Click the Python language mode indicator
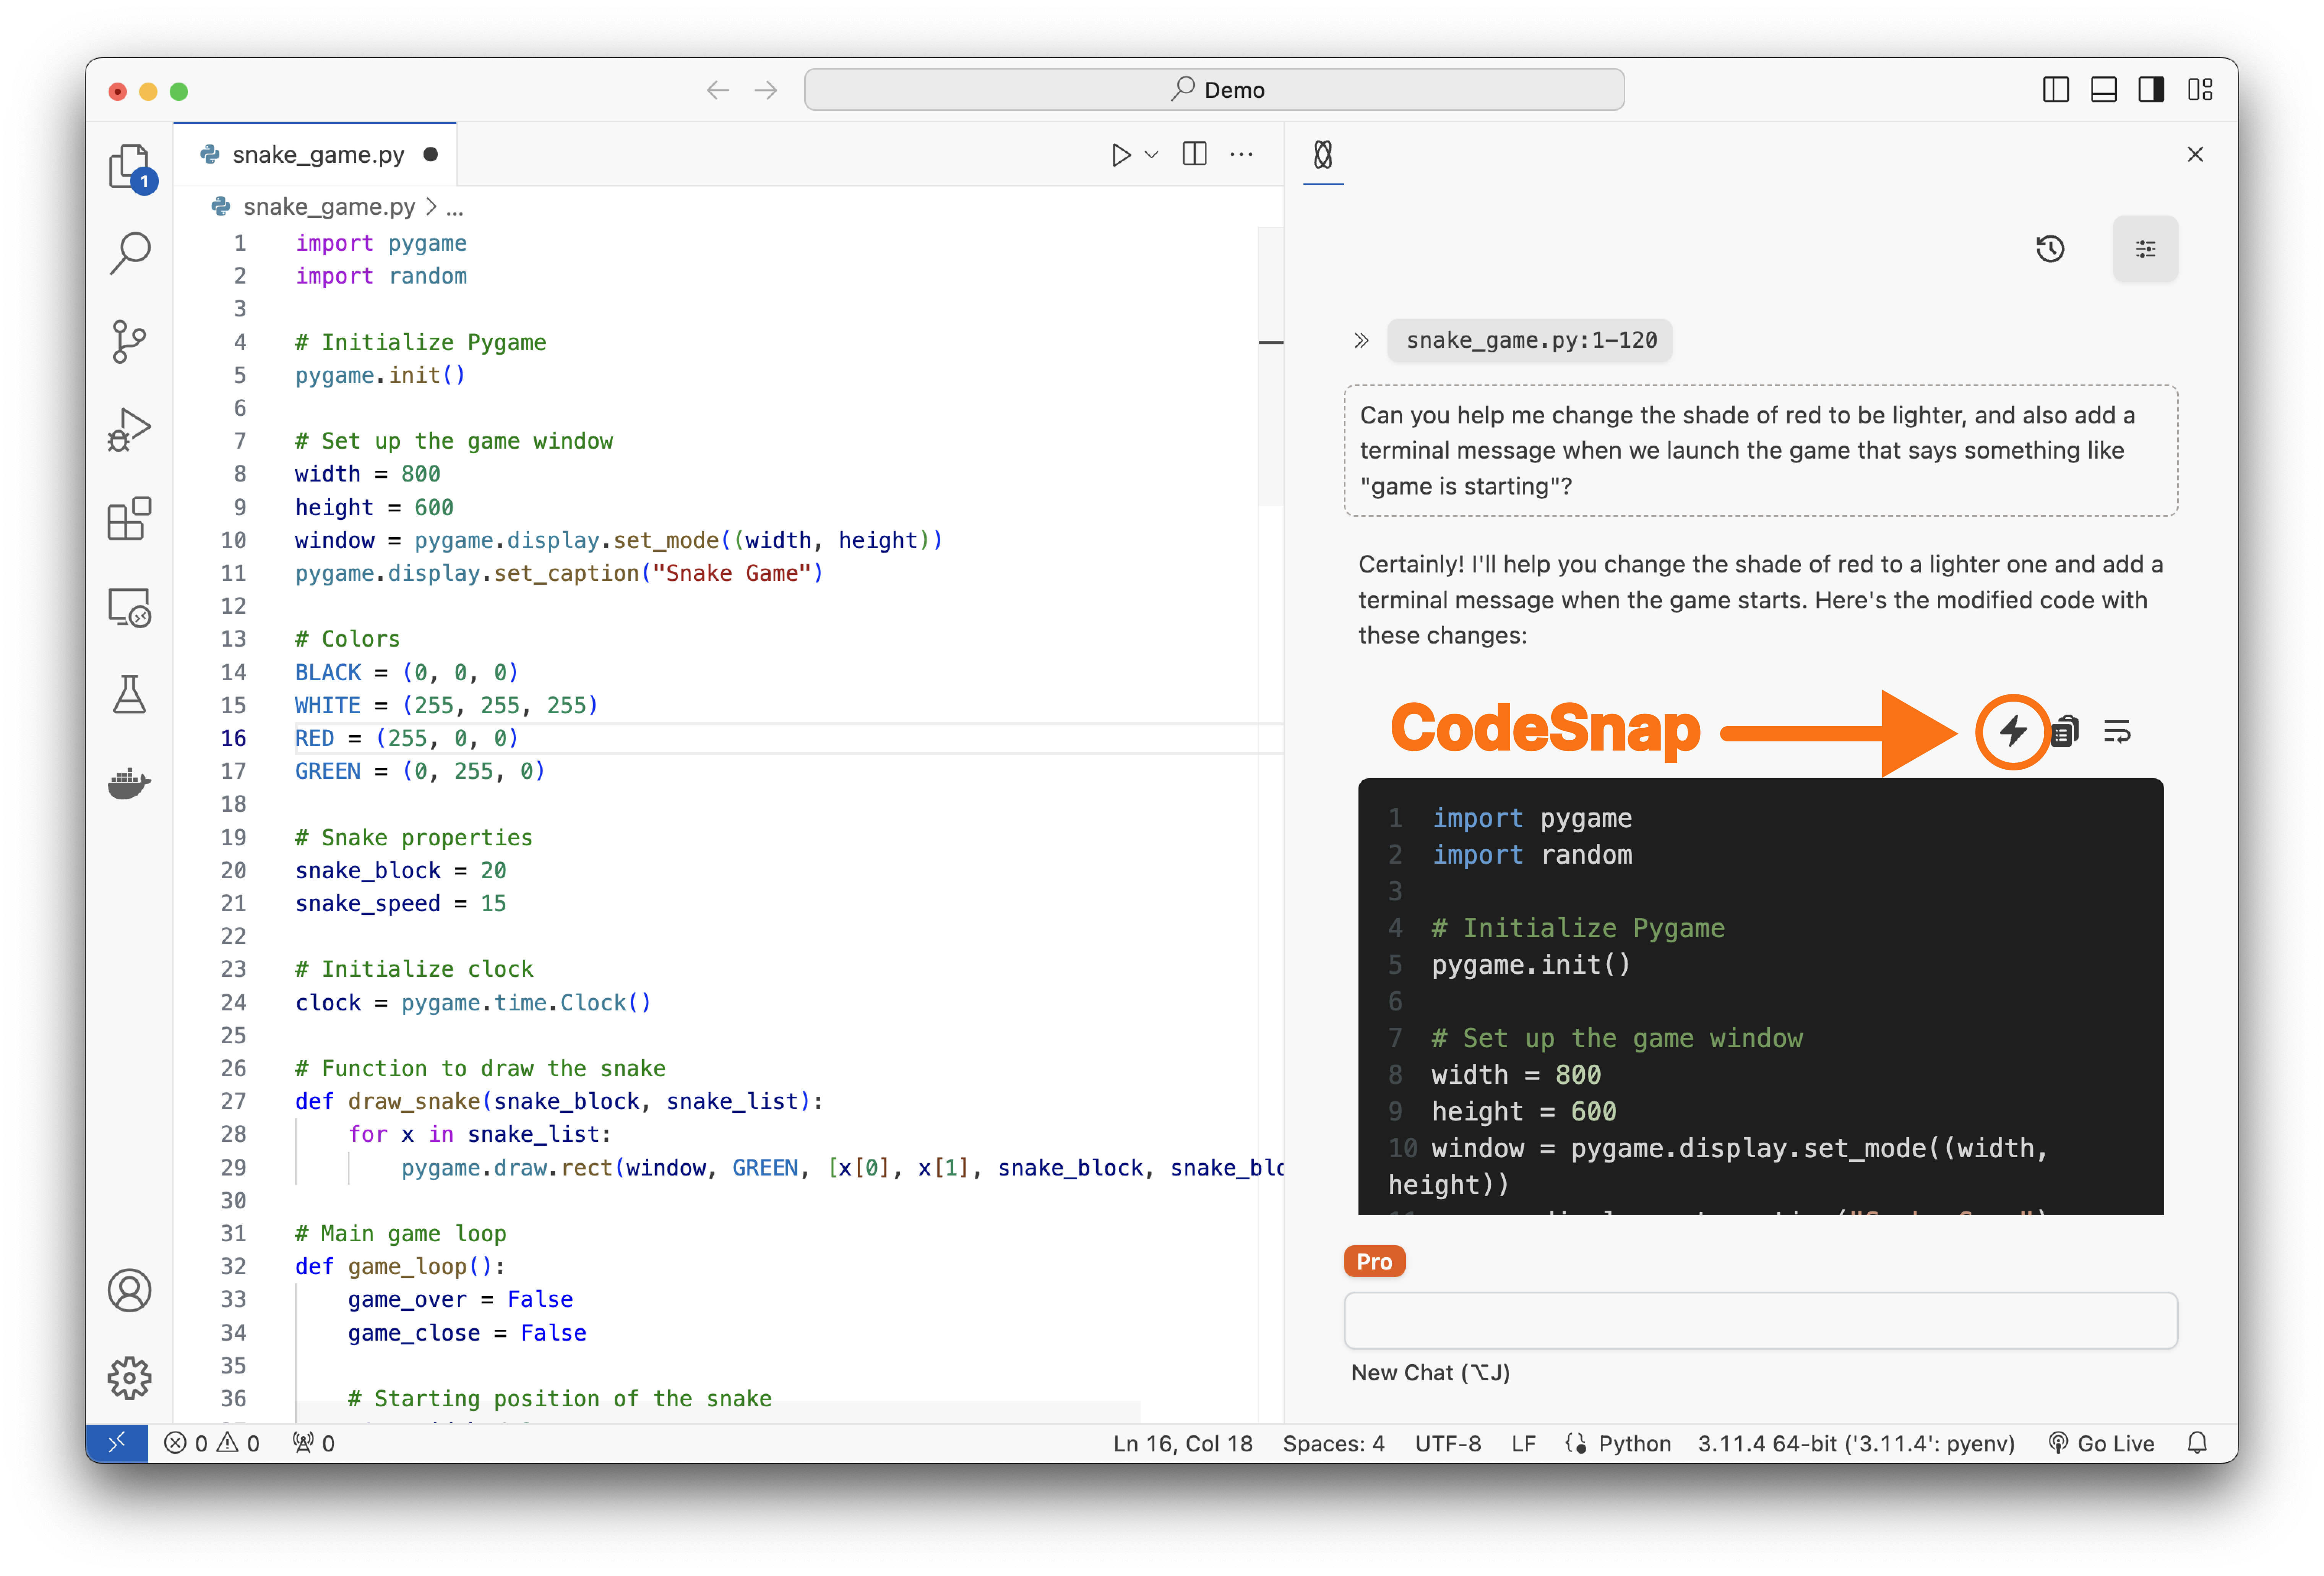 (x=1634, y=1443)
